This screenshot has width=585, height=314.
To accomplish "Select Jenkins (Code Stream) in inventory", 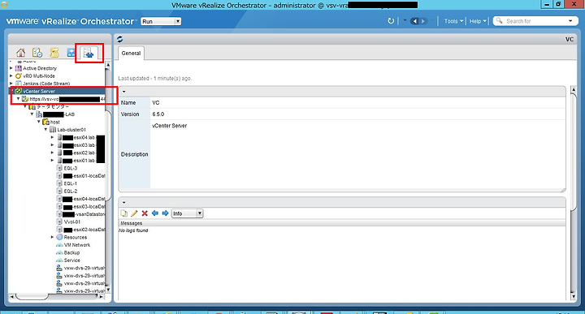I will (x=46, y=84).
